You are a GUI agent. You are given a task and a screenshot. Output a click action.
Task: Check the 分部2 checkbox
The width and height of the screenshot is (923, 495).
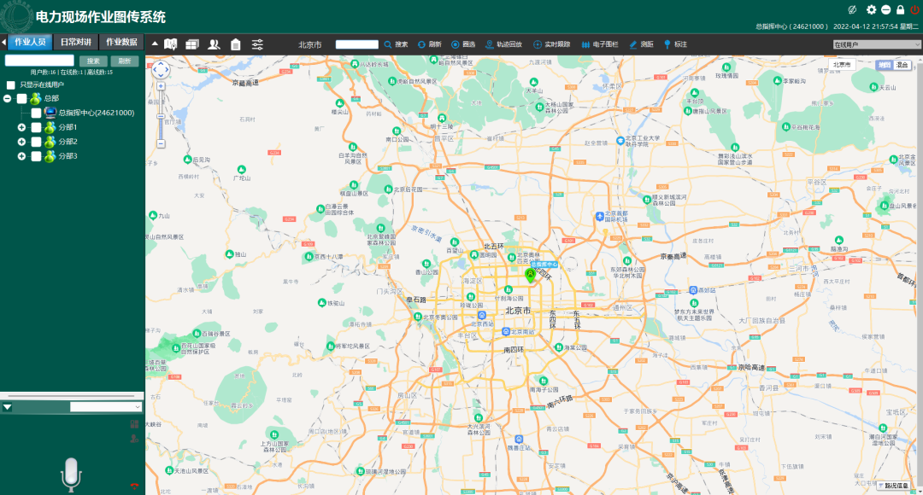point(36,142)
